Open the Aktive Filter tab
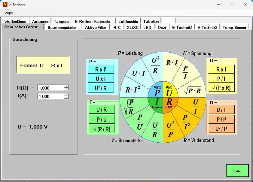The height and width of the screenshot is (182, 253). coord(95,27)
